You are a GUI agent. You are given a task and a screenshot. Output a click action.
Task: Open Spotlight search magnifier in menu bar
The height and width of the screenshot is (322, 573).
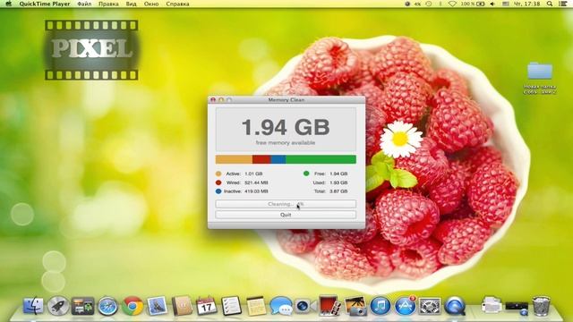pos(550,4)
